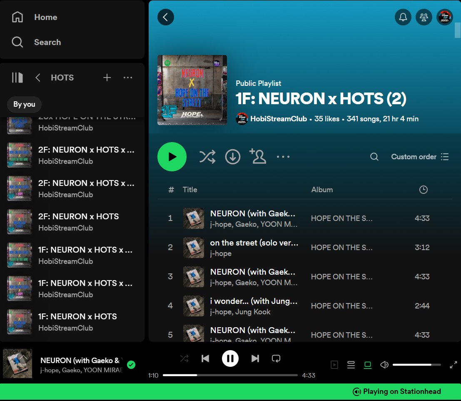Click the HOTS folder title
Image resolution: width=461 pixels, height=401 pixels.
[62, 78]
